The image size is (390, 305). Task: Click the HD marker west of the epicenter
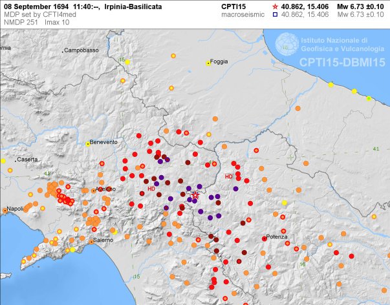click(x=151, y=189)
